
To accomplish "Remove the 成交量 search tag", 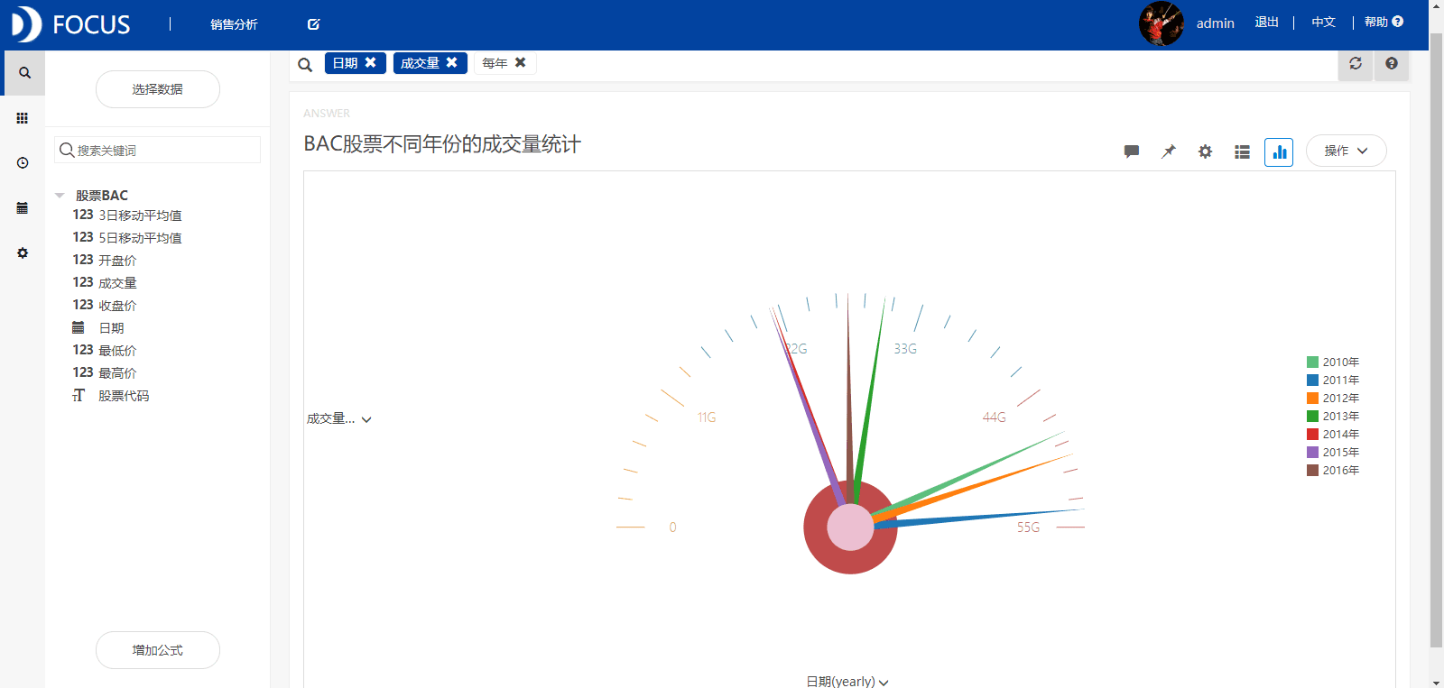I will click(451, 62).
